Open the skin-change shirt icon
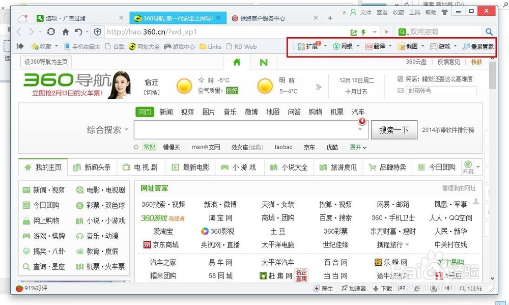The width and height of the screenshot is (509, 305). [x=444, y=12]
